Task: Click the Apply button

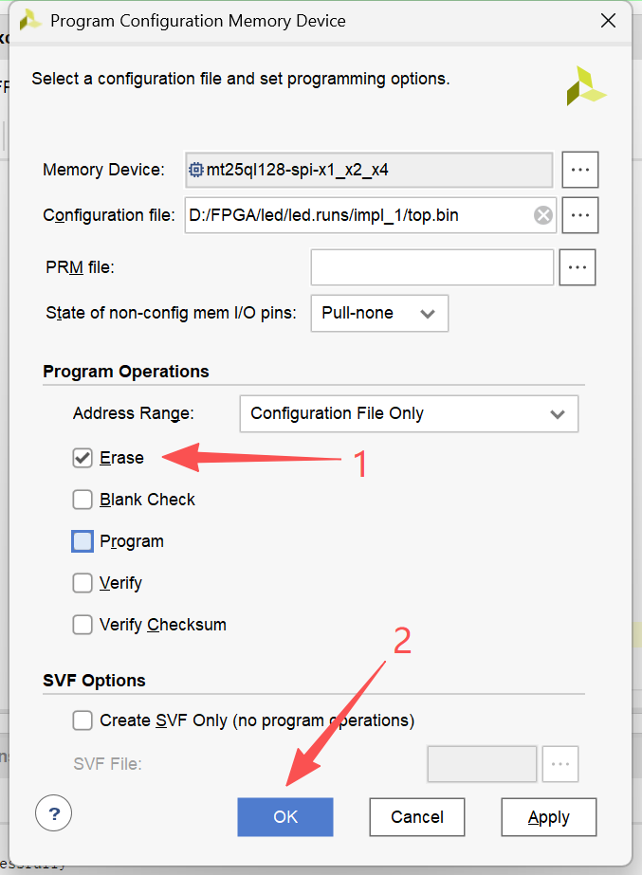Action: pos(549,817)
